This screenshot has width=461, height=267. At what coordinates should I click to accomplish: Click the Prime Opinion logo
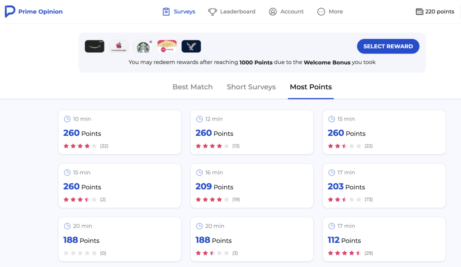click(10, 12)
